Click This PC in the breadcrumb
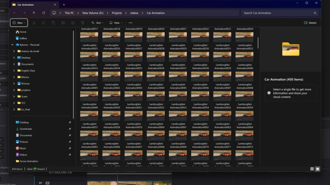The image size is (330, 185). (x=69, y=13)
